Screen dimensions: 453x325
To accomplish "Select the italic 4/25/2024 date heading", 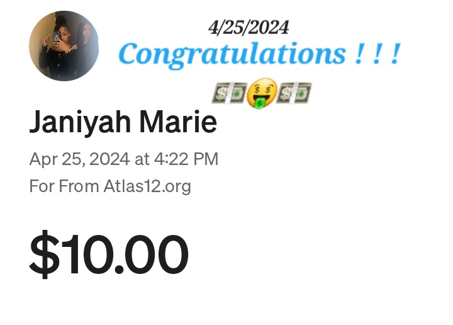I will (x=249, y=28).
